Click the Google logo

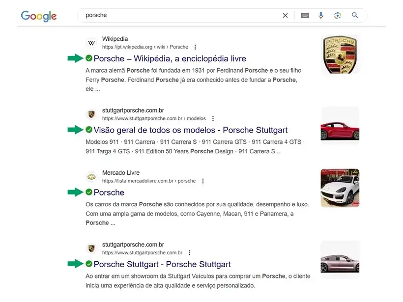click(x=39, y=16)
